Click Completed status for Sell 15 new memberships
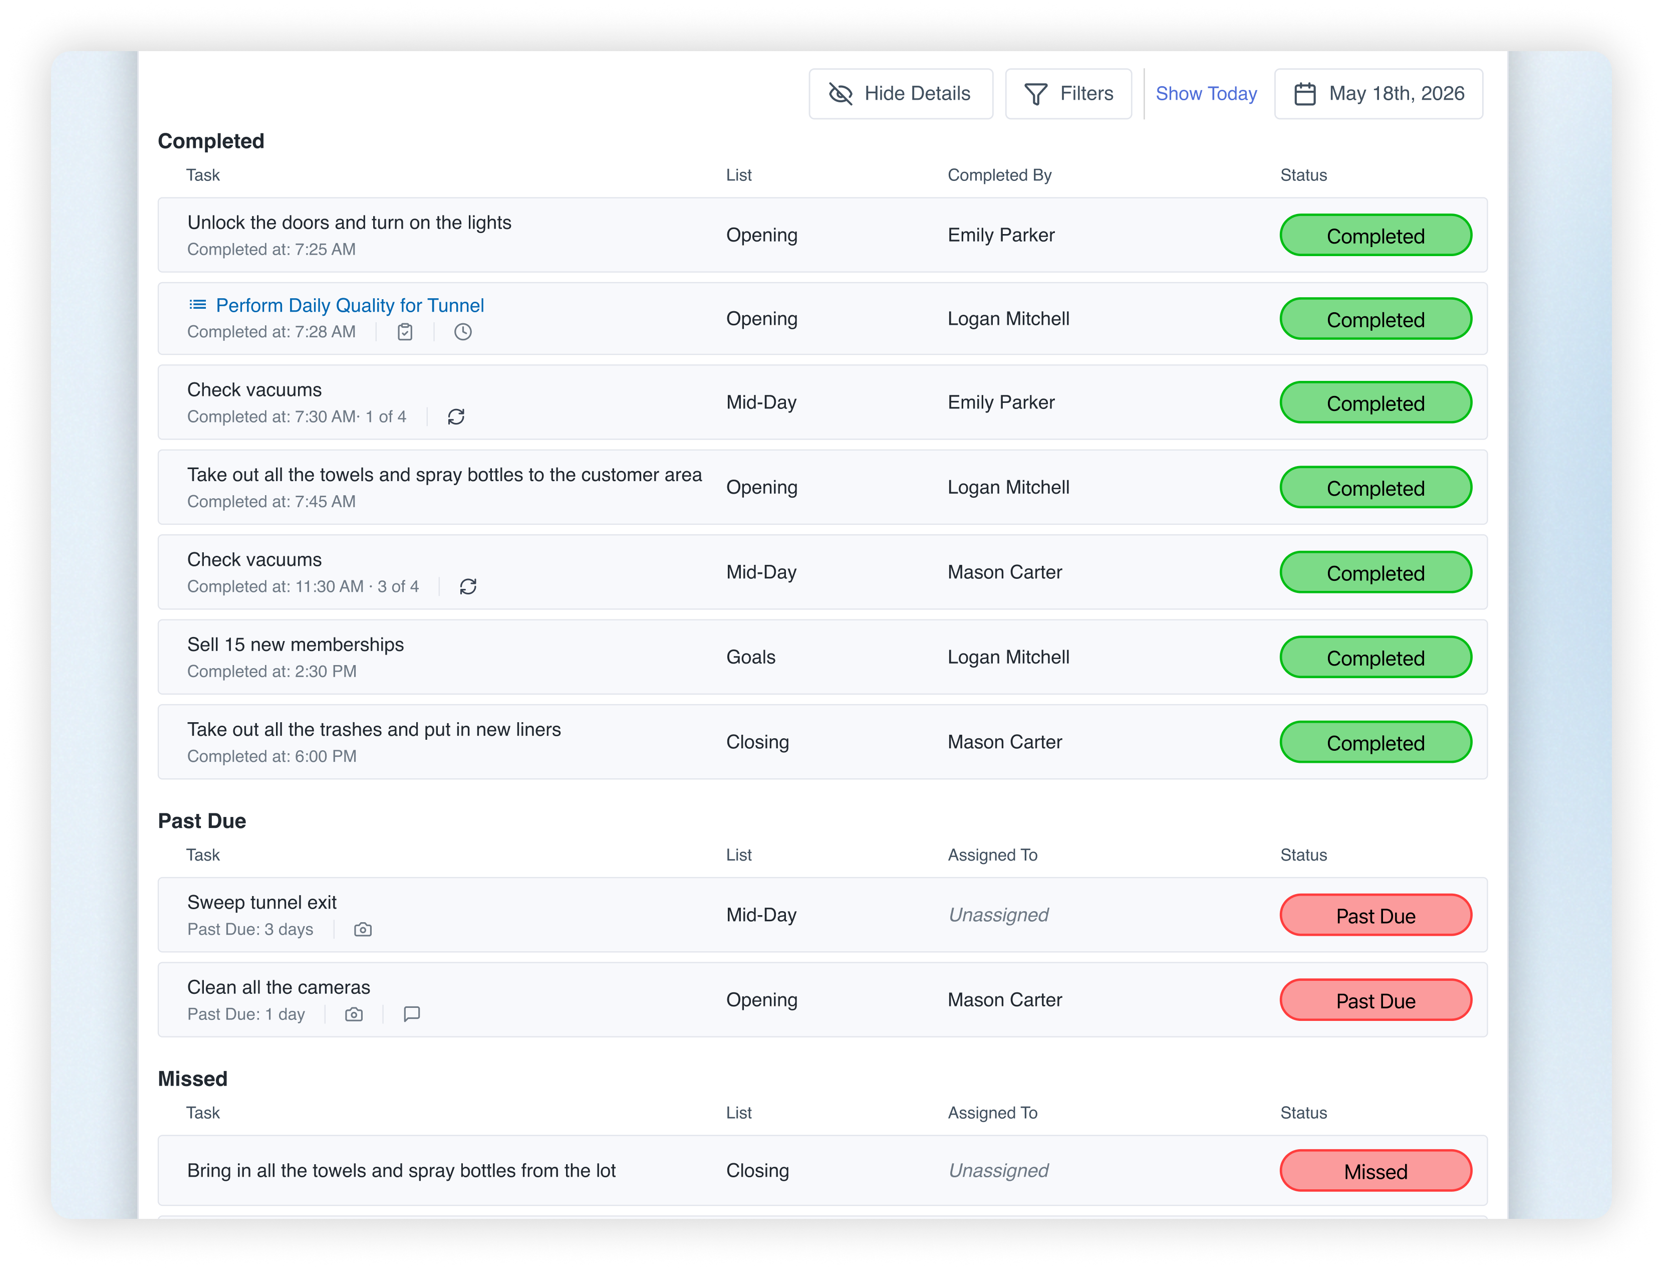This screenshot has width=1663, height=1270. 1375,658
